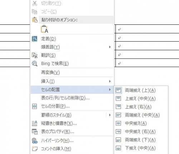Click the 表のプロパティ table icon
The height and width of the screenshot is (154, 179).
pyautogui.click(x=35, y=132)
